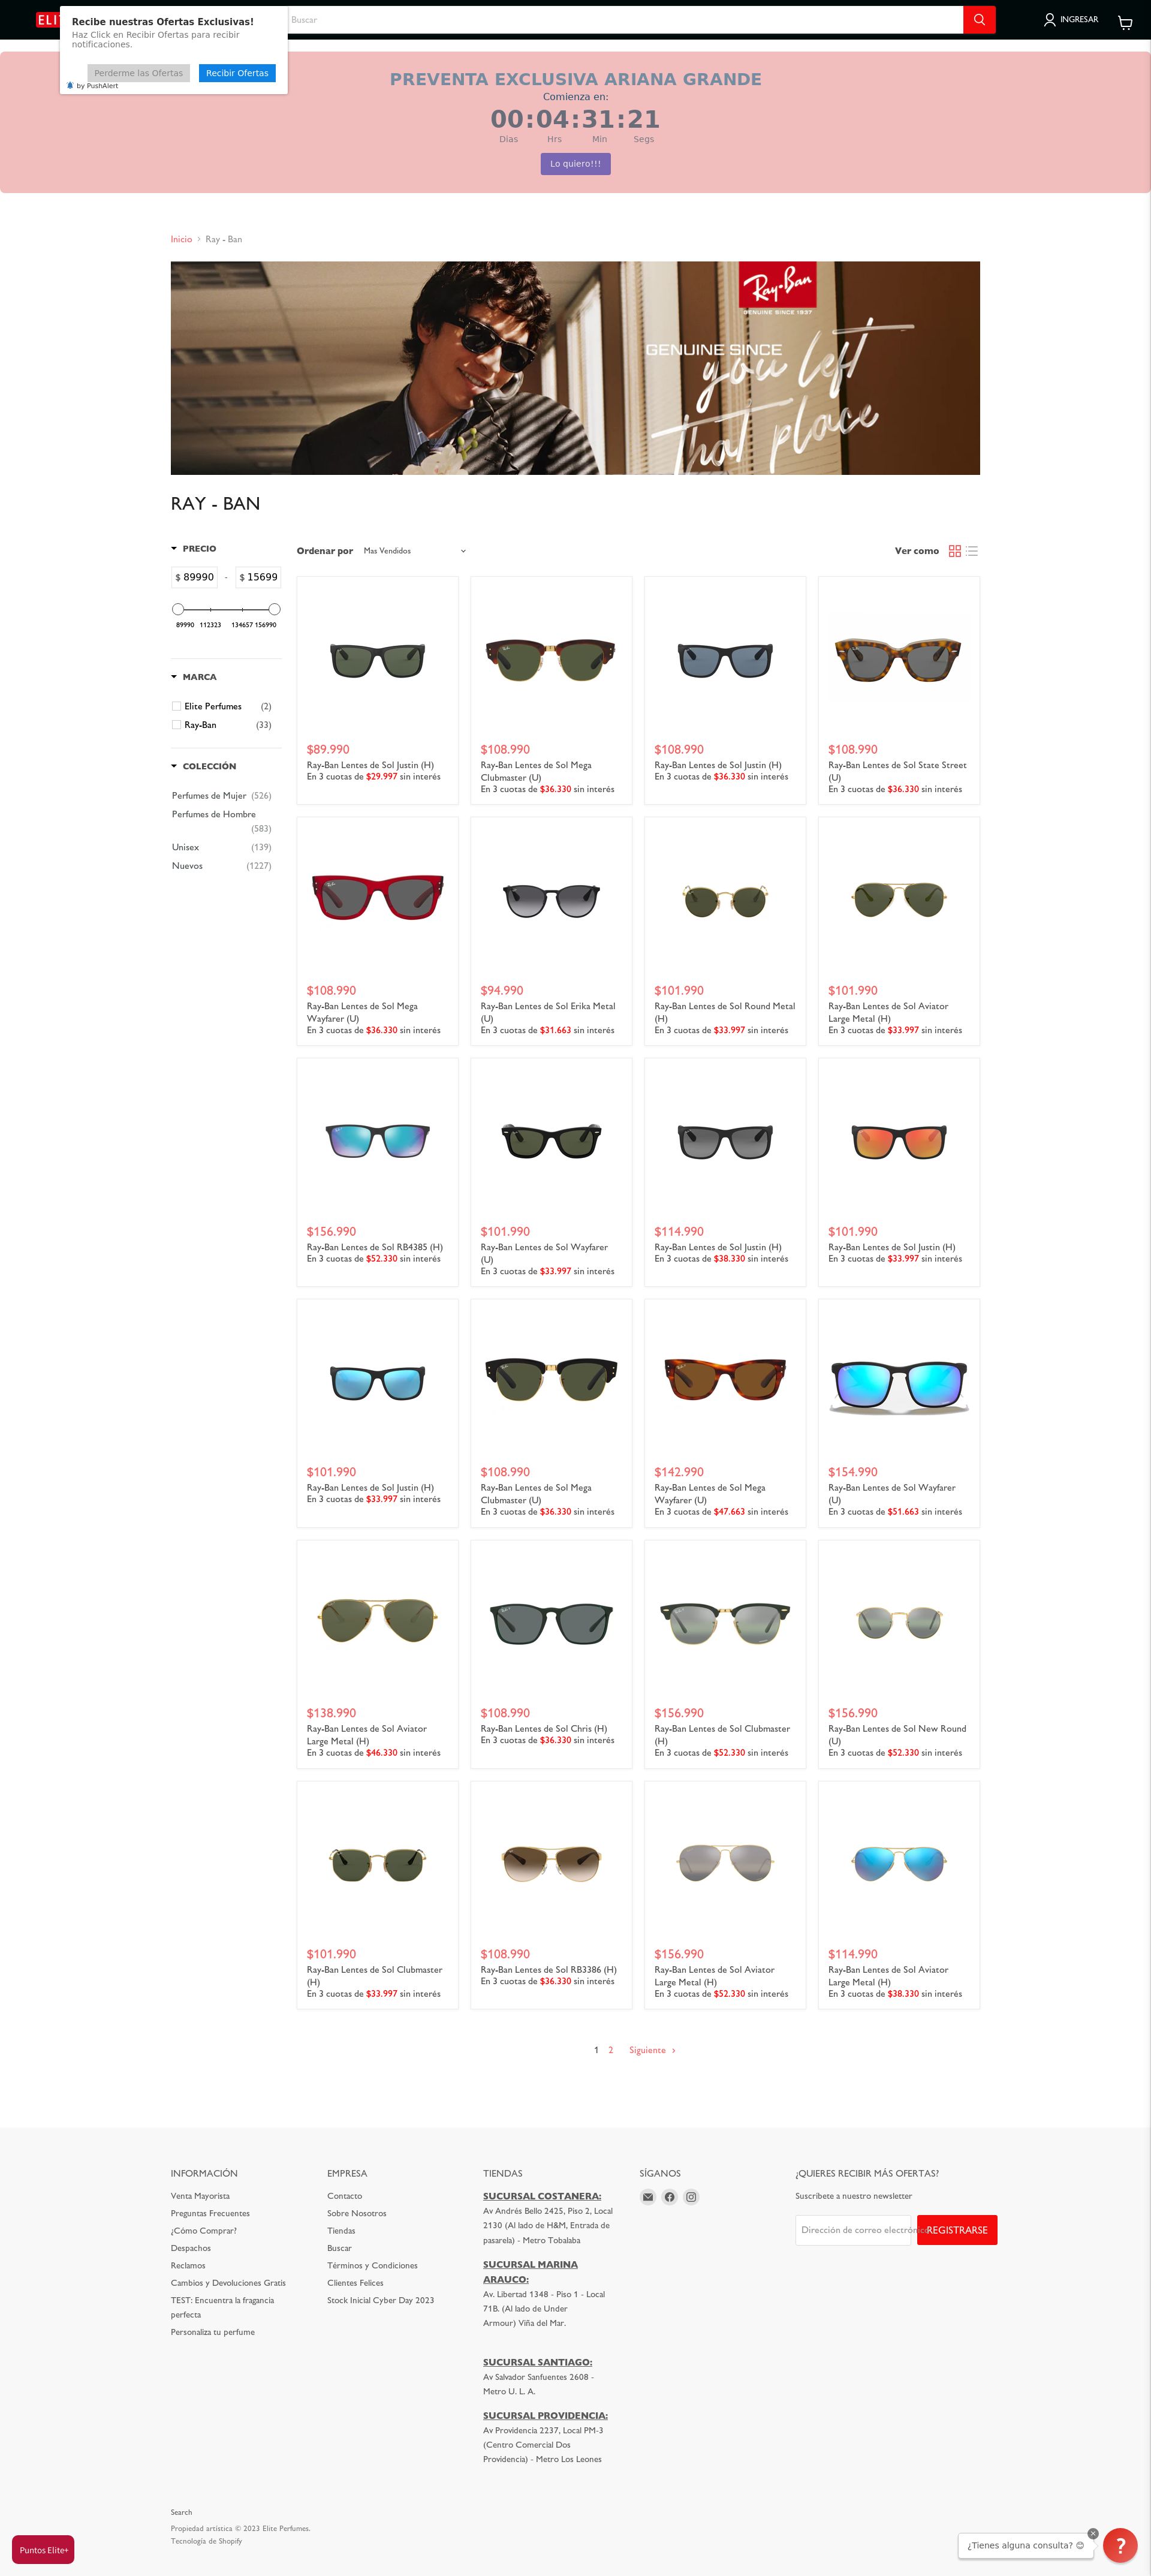This screenshot has width=1151, height=2576.
Task: Open the Ordenar por sort dropdown
Action: (x=414, y=551)
